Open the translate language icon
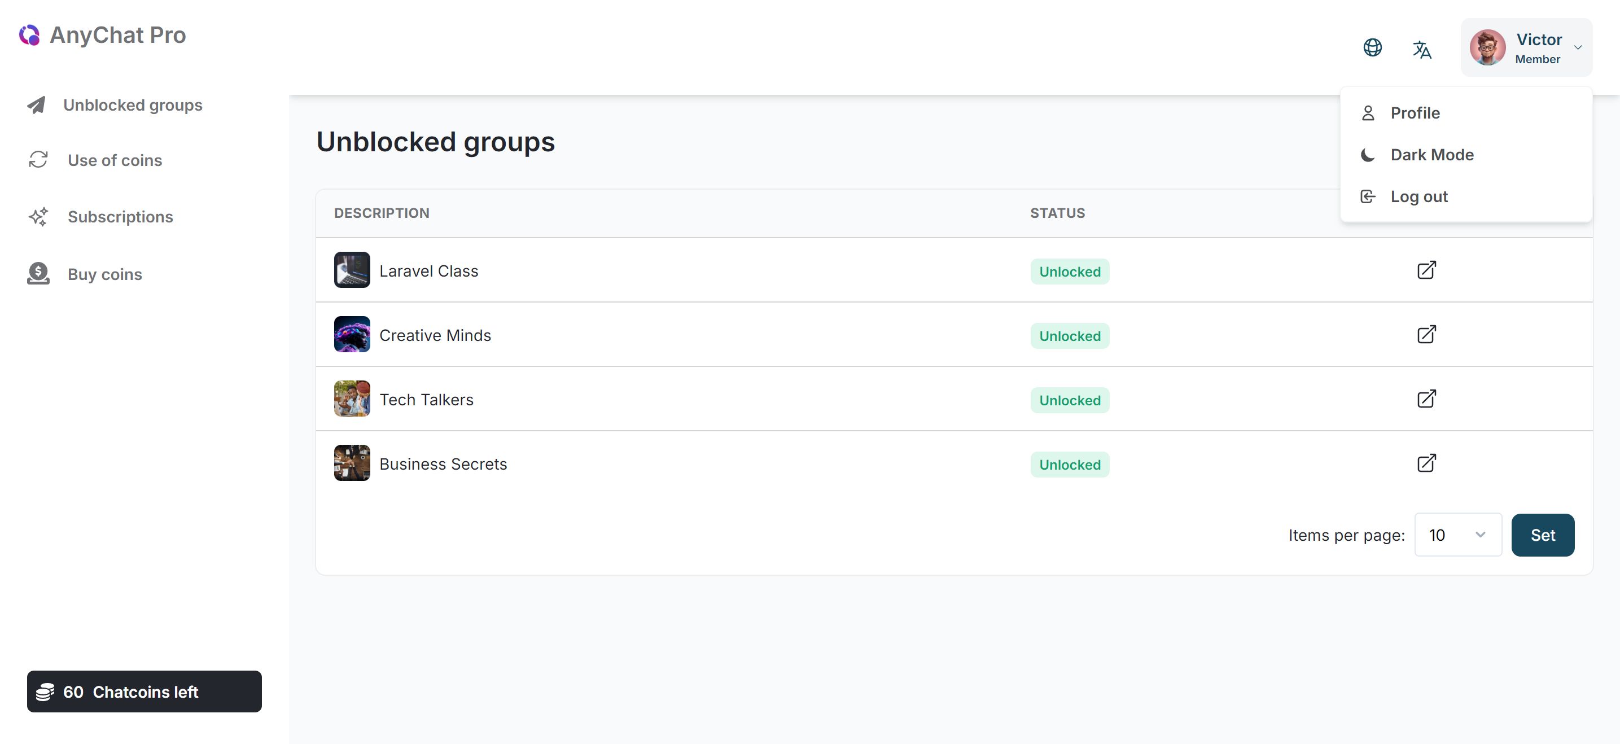Viewport: 1620px width, 744px height. [1421, 49]
